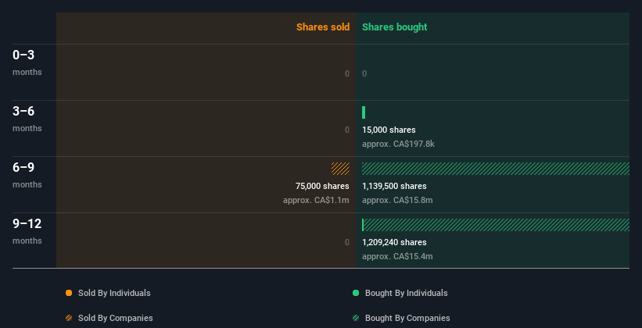
Task: Click the shares bought '0' in 0–3 months row
Action: tap(364, 73)
